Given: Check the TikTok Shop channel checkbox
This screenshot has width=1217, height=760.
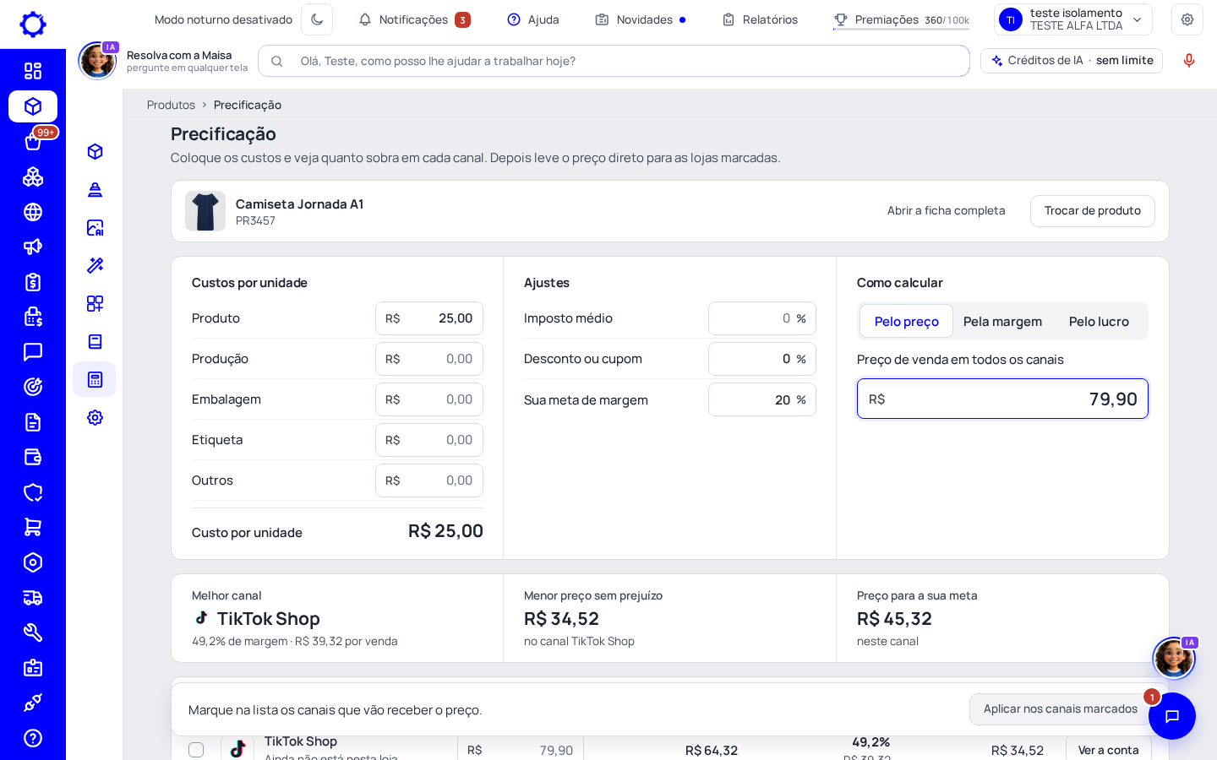Looking at the screenshot, I should (196, 750).
